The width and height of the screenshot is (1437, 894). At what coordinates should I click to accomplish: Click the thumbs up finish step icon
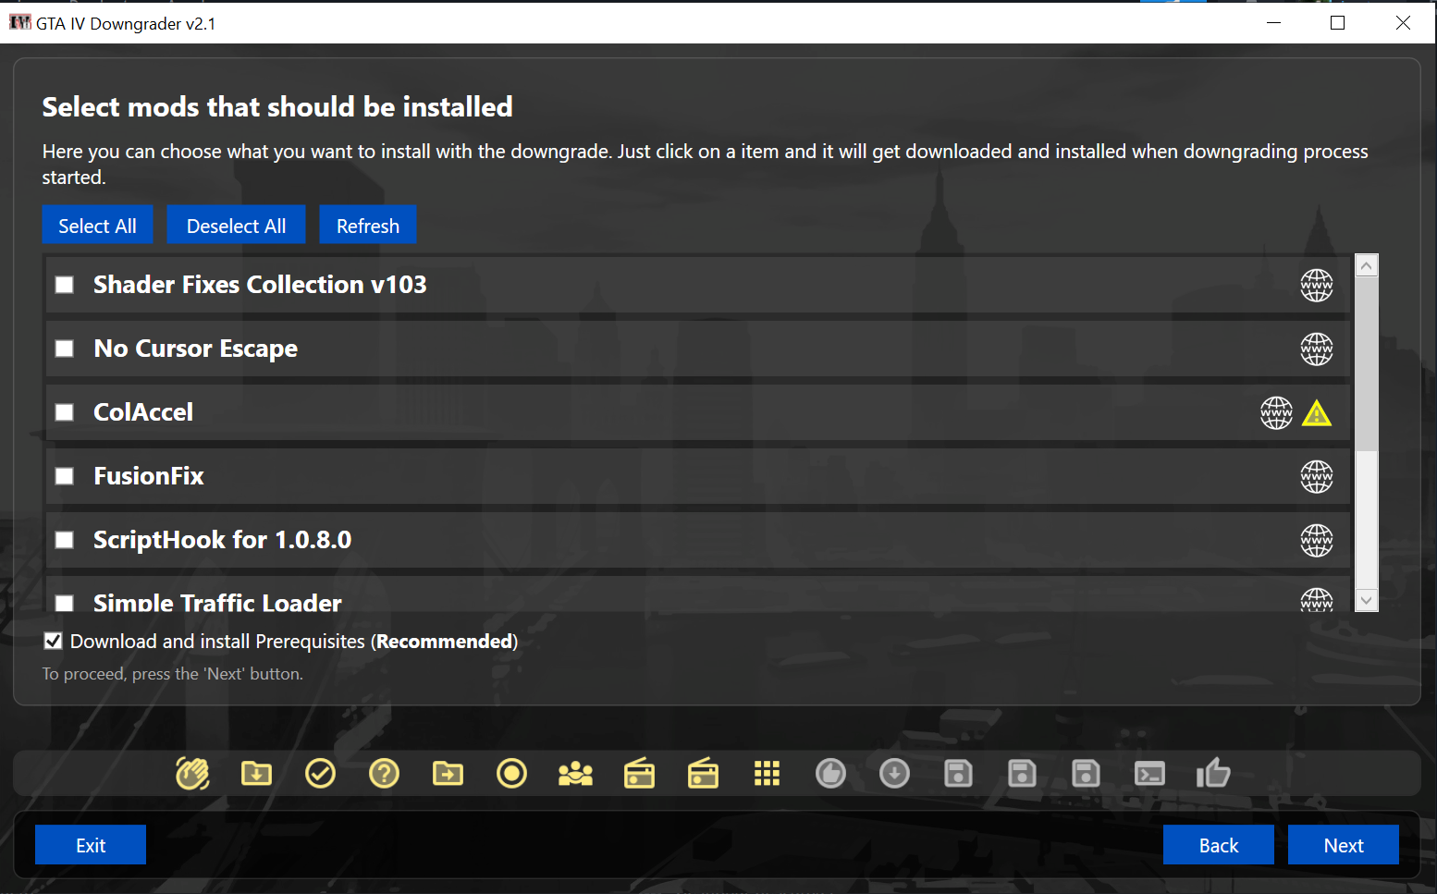pos(1213,773)
